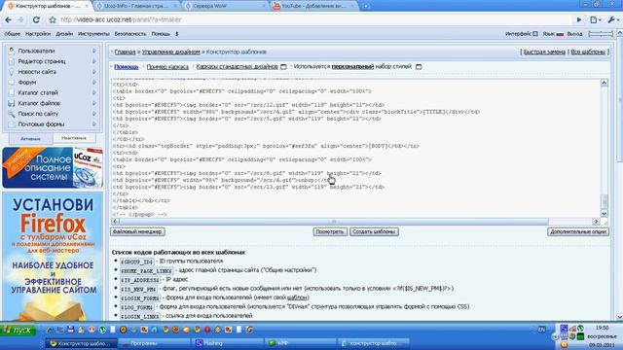Click the персональный style set link

[352, 67]
